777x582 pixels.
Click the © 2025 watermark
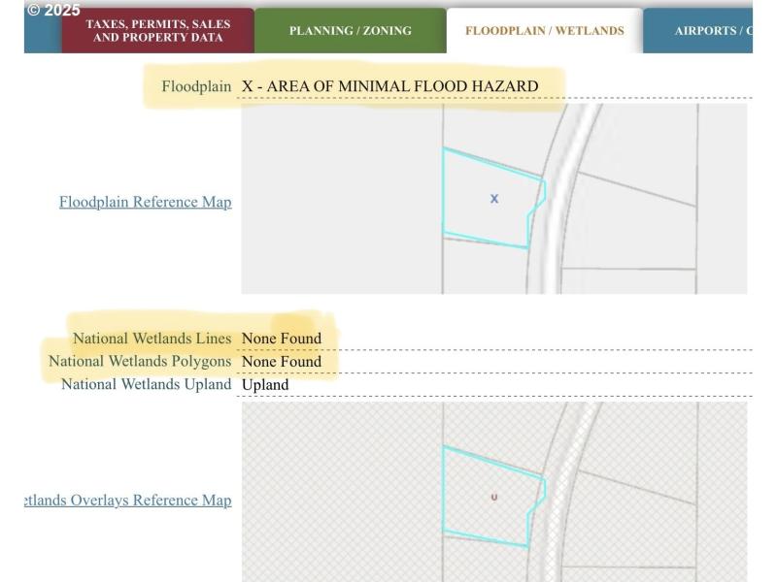pyautogui.click(x=53, y=10)
